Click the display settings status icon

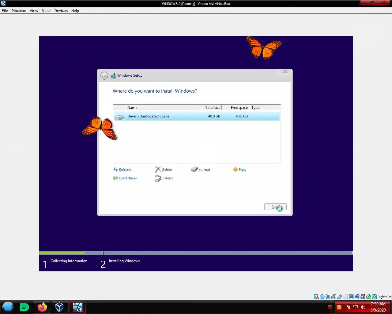click(x=351, y=297)
